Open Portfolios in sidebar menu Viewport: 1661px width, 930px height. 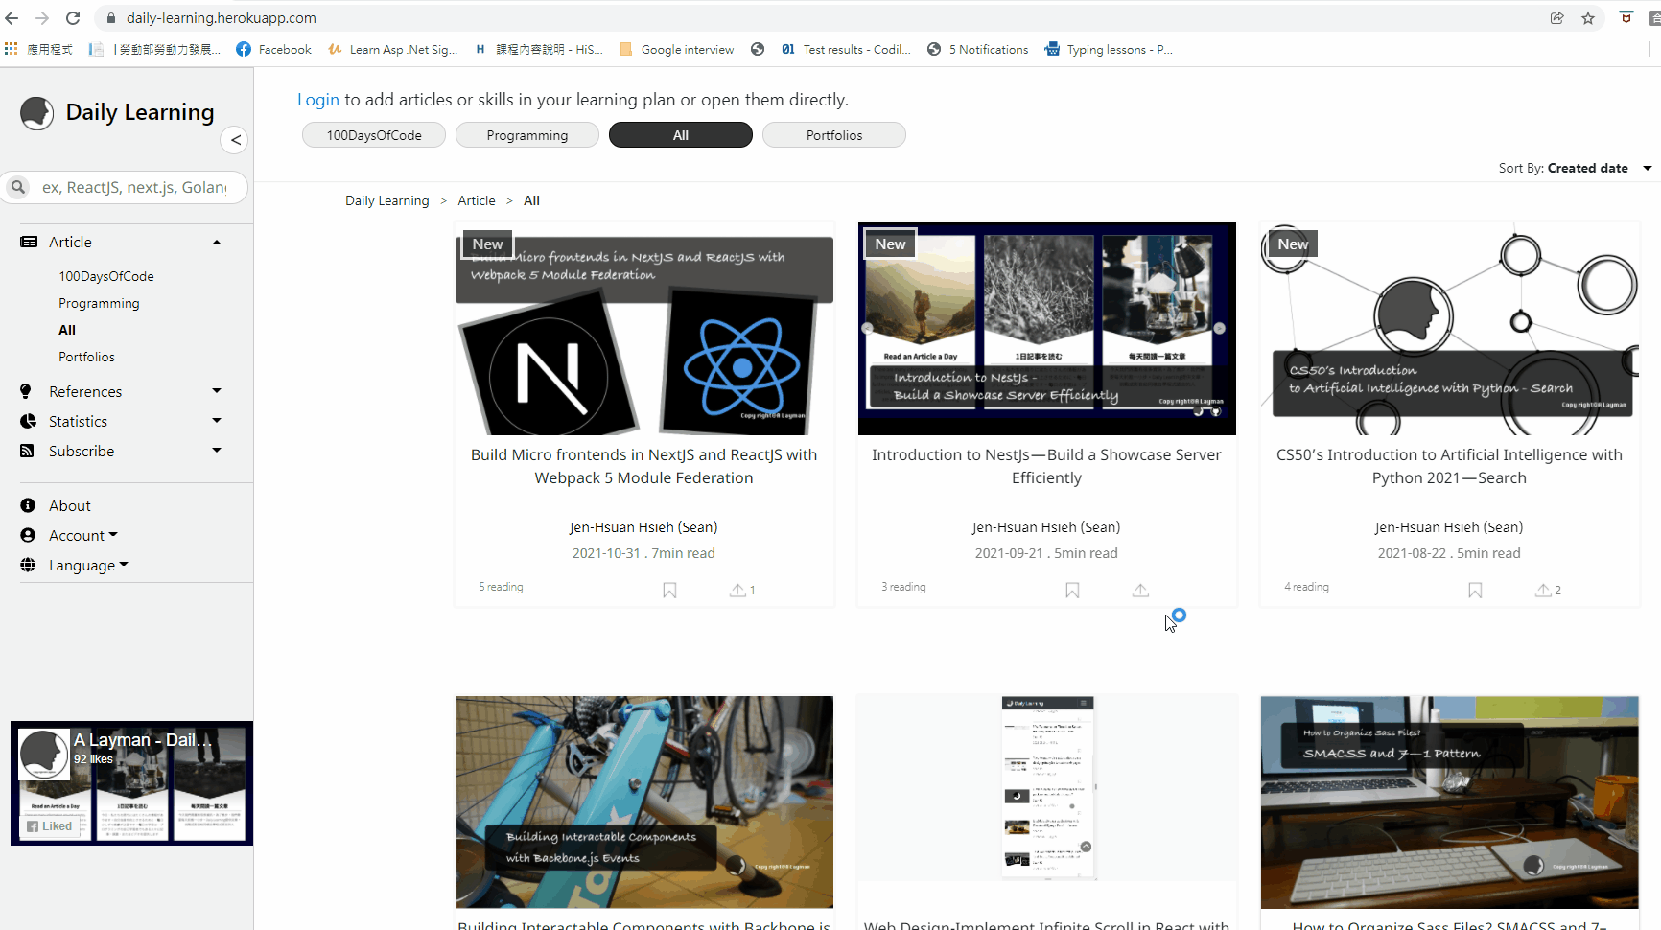point(86,357)
